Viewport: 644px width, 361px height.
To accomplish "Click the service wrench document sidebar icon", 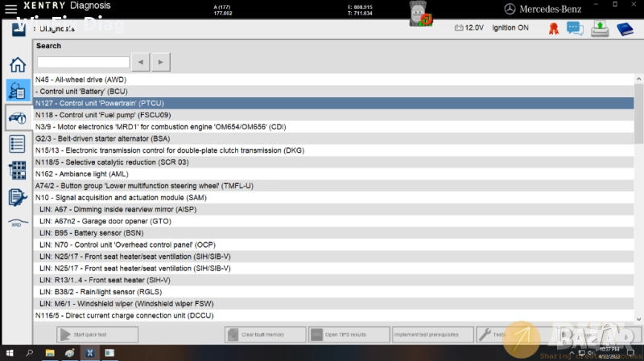I will pos(17,197).
